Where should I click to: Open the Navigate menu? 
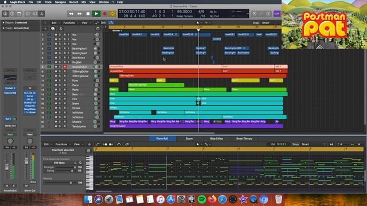pyautogui.click(x=60, y=2)
